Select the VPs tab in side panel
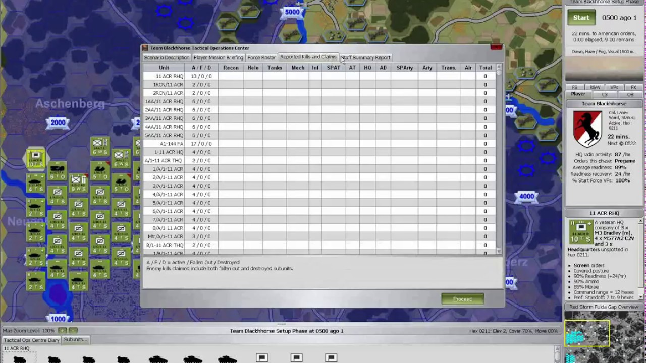Image resolution: width=646 pixels, height=363 pixels. (614, 87)
